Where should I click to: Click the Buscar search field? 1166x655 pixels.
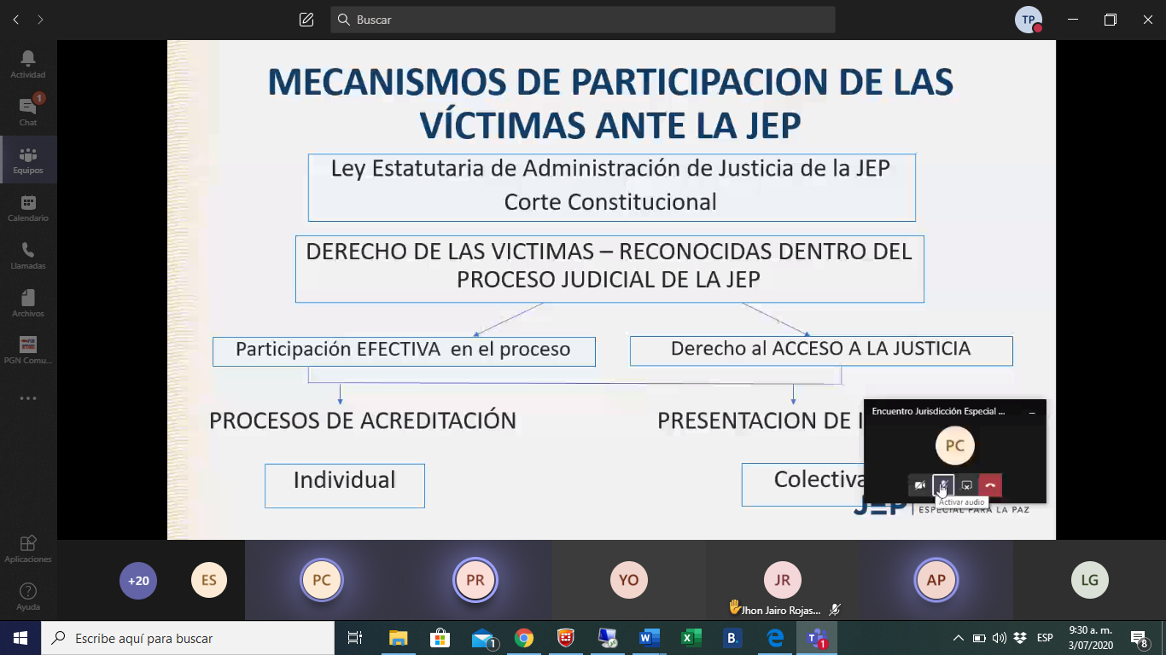tap(583, 20)
